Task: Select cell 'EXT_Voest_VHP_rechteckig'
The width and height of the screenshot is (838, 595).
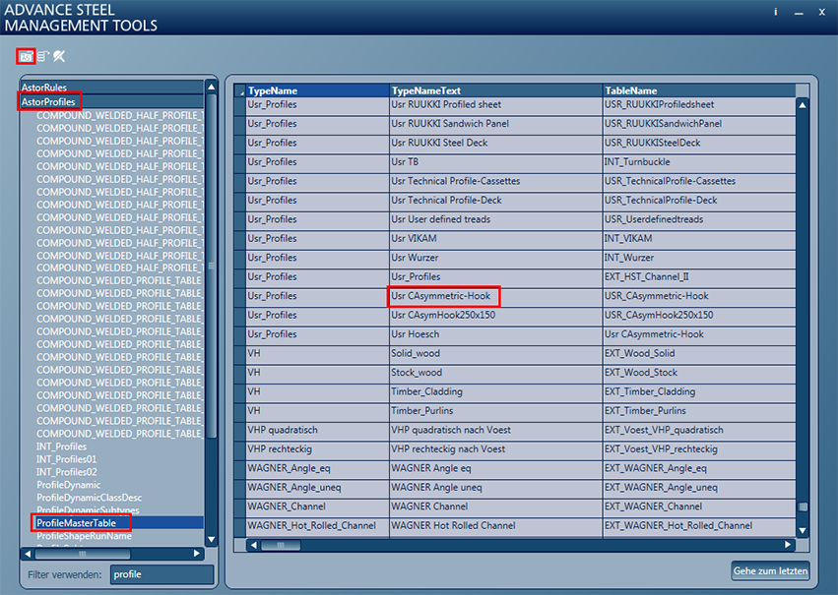Action: pyautogui.click(x=699, y=449)
